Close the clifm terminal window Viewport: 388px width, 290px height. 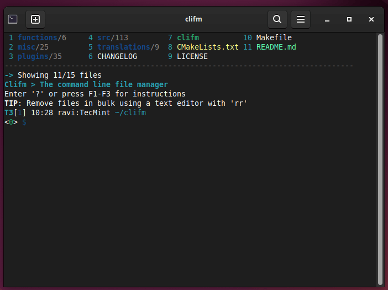pyautogui.click(x=371, y=19)
